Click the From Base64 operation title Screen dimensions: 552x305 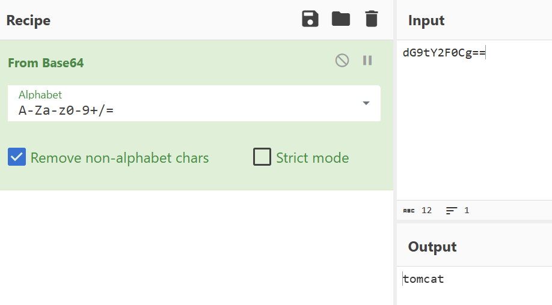pyautogui.click(x=46, y=63)
